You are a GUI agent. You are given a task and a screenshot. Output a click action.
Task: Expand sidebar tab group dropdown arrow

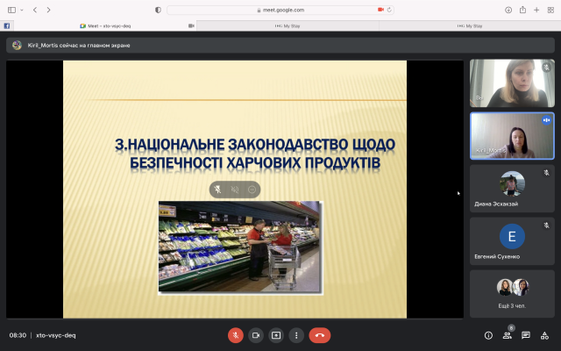(x=23, y=10)
